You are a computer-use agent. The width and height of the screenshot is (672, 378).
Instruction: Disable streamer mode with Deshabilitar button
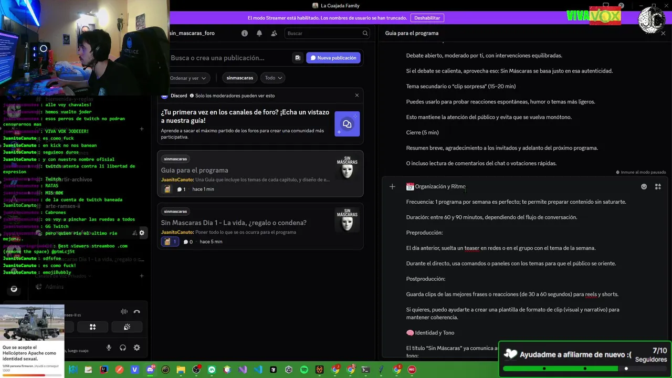click(427, 18)
